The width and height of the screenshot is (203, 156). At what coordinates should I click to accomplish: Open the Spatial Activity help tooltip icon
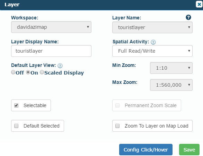tap(153, 42)
